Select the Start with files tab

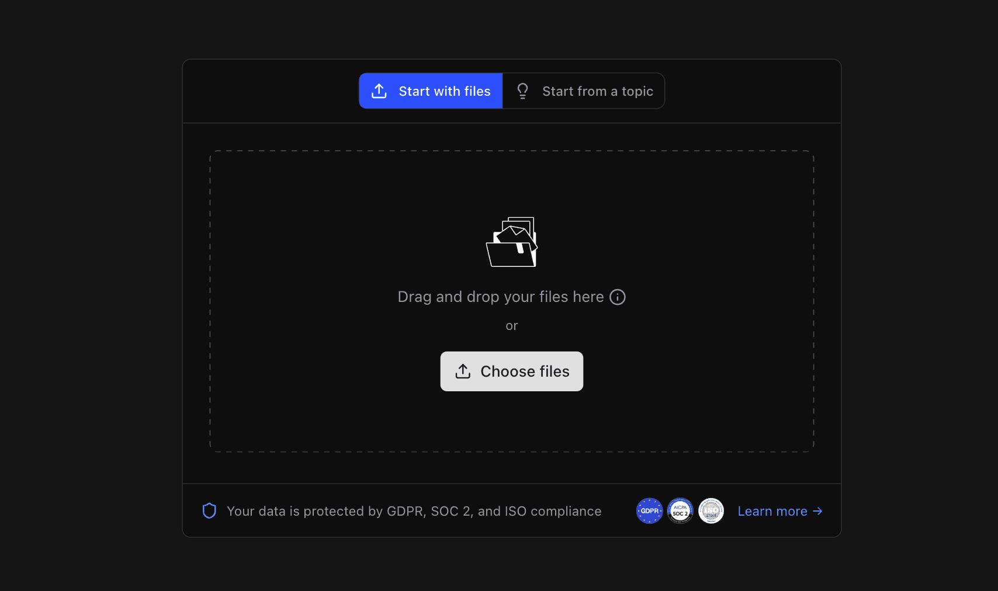pos(431,91)
